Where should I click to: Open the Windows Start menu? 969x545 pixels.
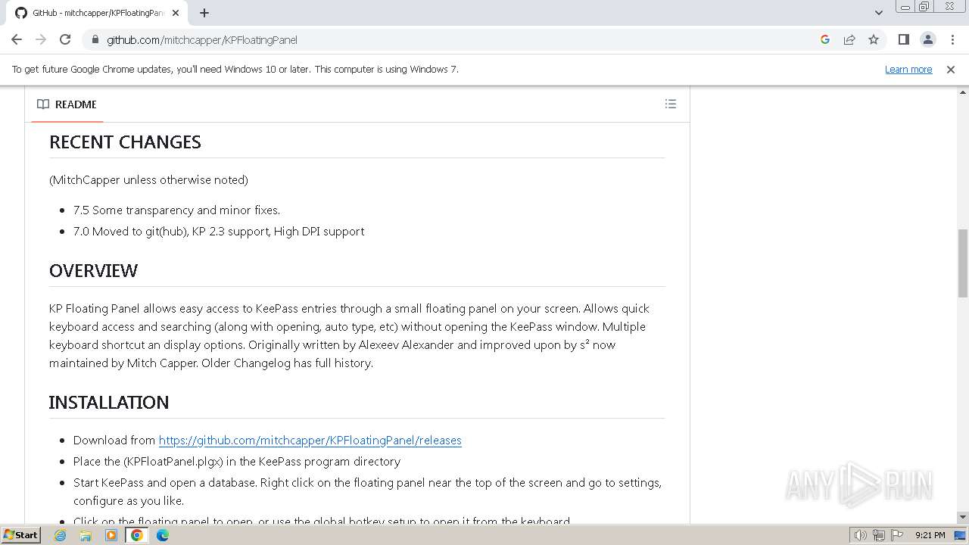(20, 534)
